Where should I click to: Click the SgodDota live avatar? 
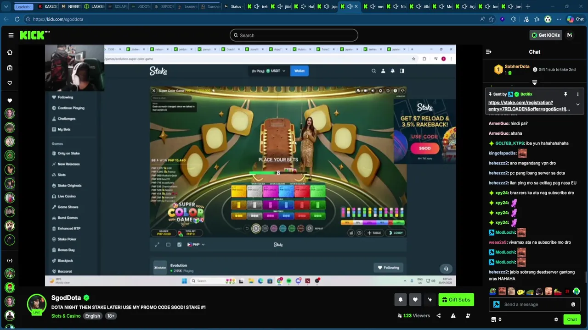[x=36, y=304]
